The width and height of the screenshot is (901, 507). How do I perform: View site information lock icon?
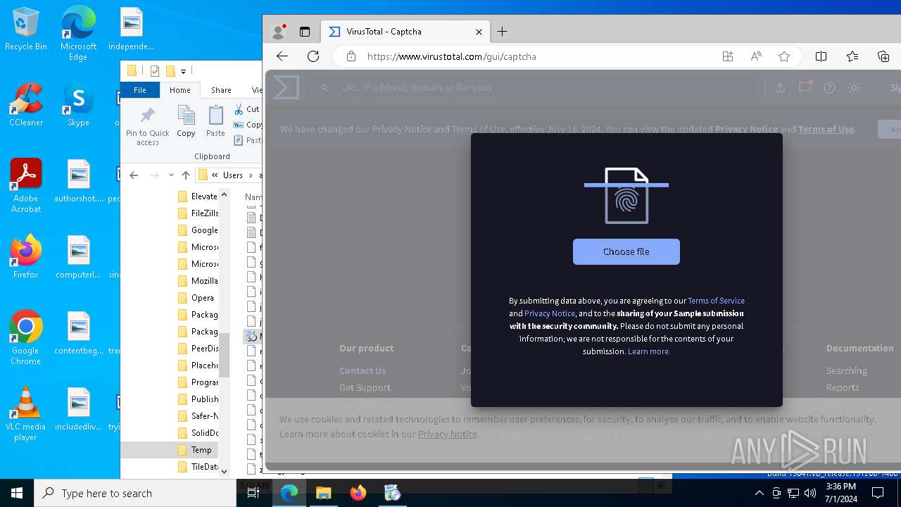[x=351, y=56]
